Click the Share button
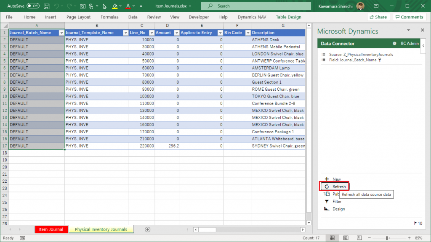The height and width of the screenshot is (242, 431). click(378, 17)
